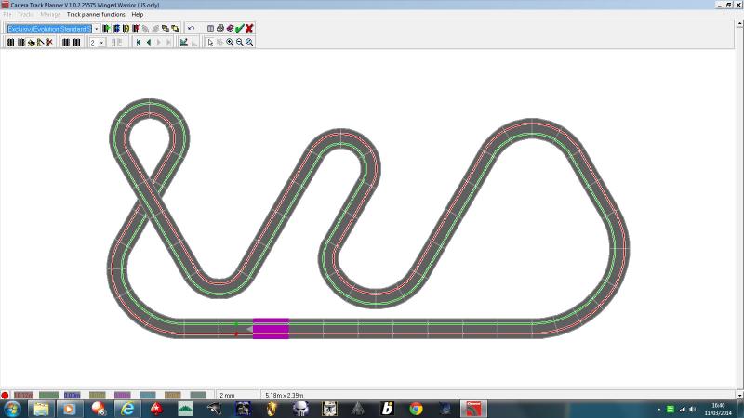Click the green checkmark toolbar icon
The height and width of the screenshot is (418, 744).
coord(239,29)
